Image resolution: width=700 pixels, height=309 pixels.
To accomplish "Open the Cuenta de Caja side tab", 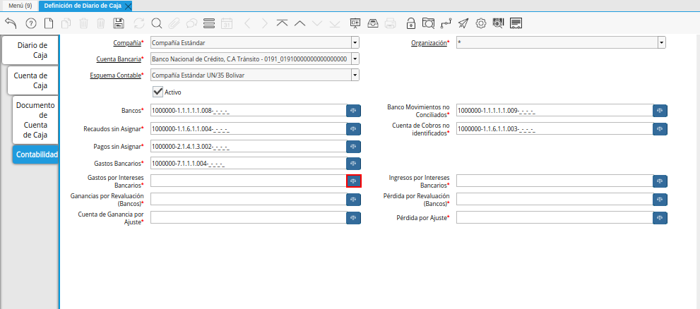I will point(32,80).
